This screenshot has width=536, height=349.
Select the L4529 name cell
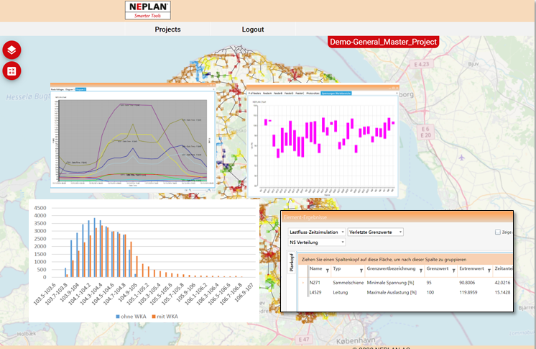pyautogui.click(x=315, y=292)
